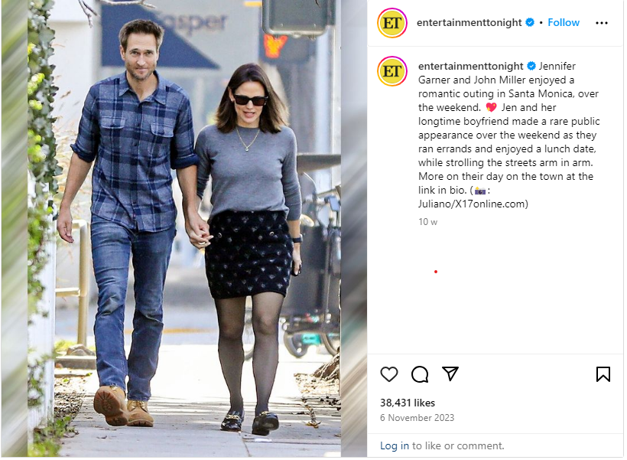Click the verified badge in the header
Screen dimensions: 627x460
530,22
